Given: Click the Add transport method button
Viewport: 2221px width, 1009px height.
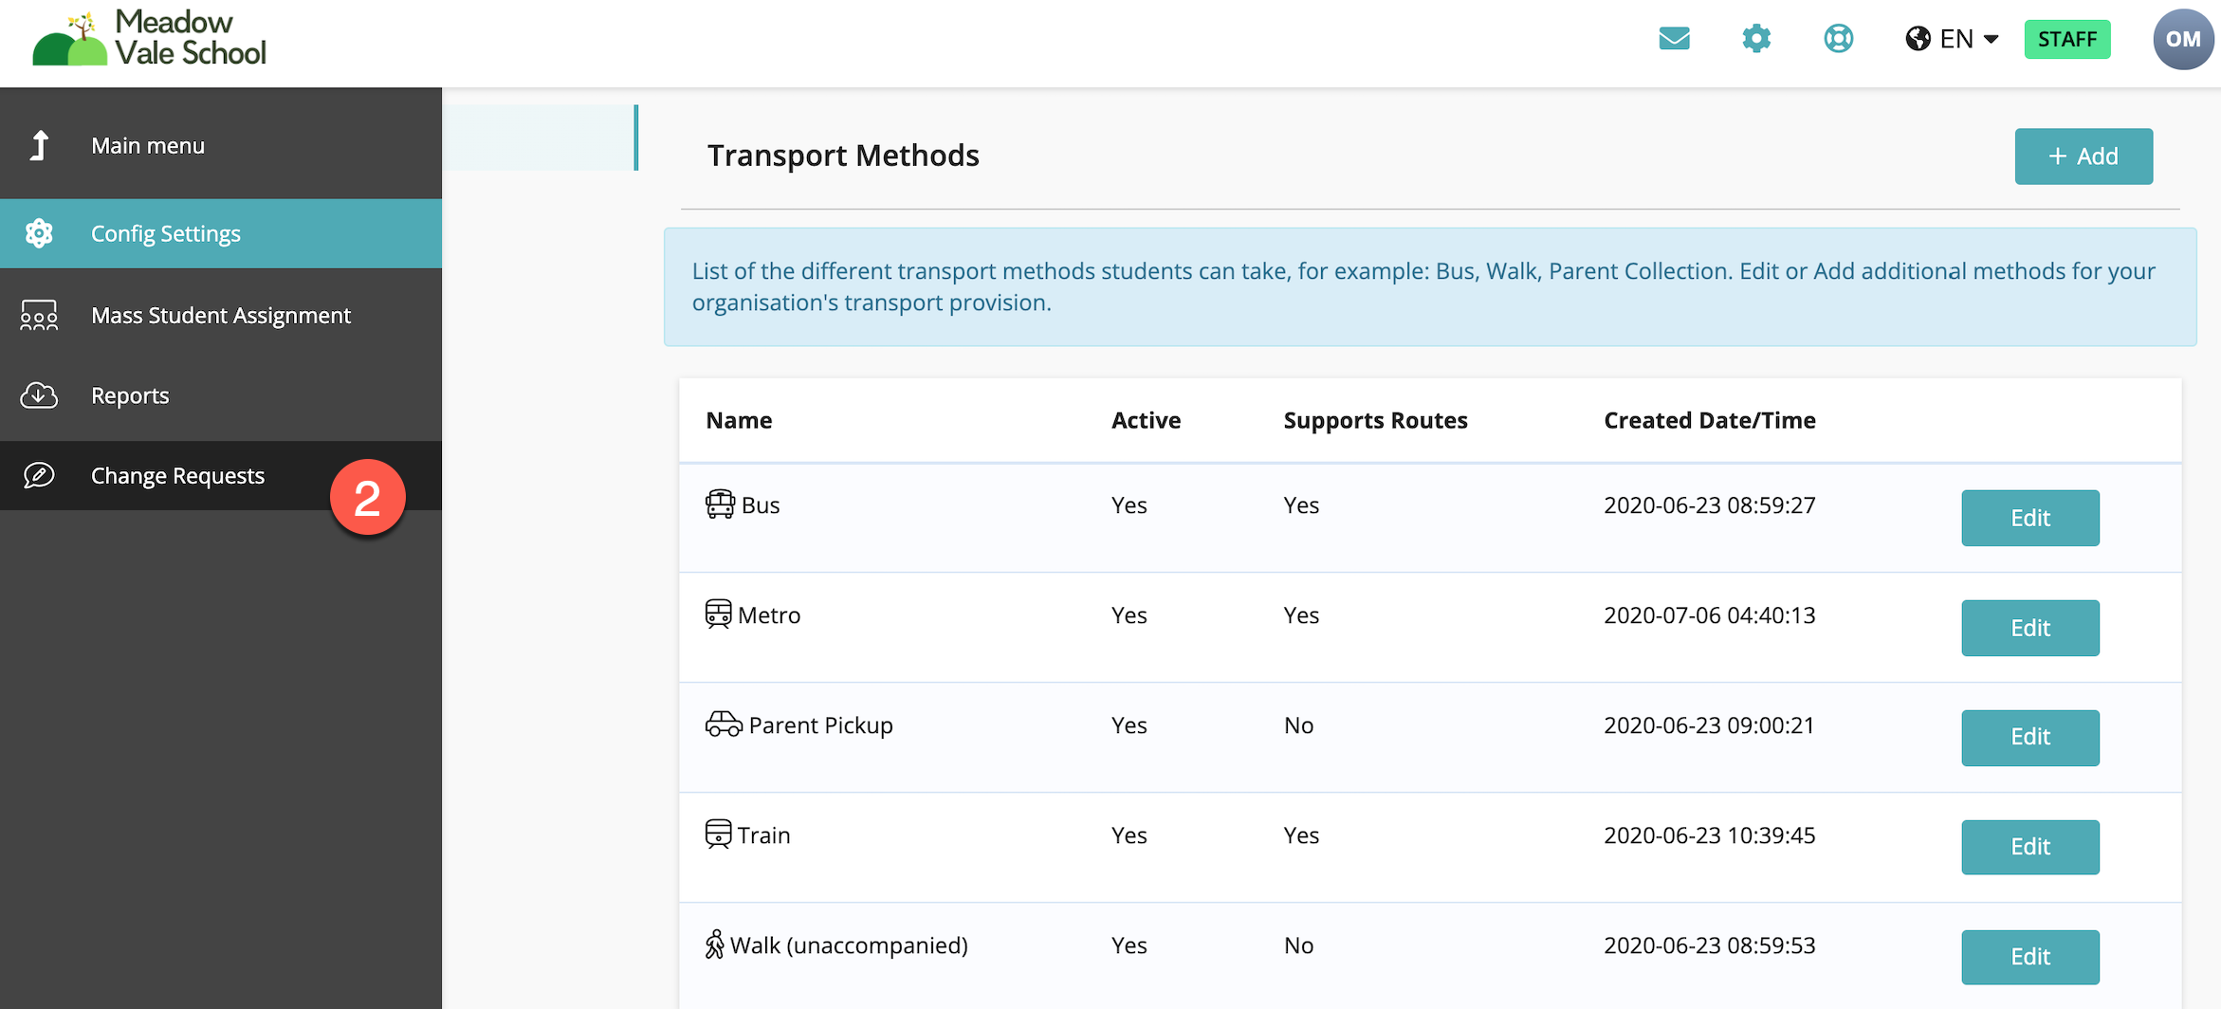Looking at the screenshot, I should click(x=2083, y=156).
